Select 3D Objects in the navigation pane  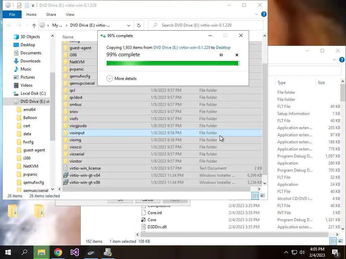click(30, 37)
